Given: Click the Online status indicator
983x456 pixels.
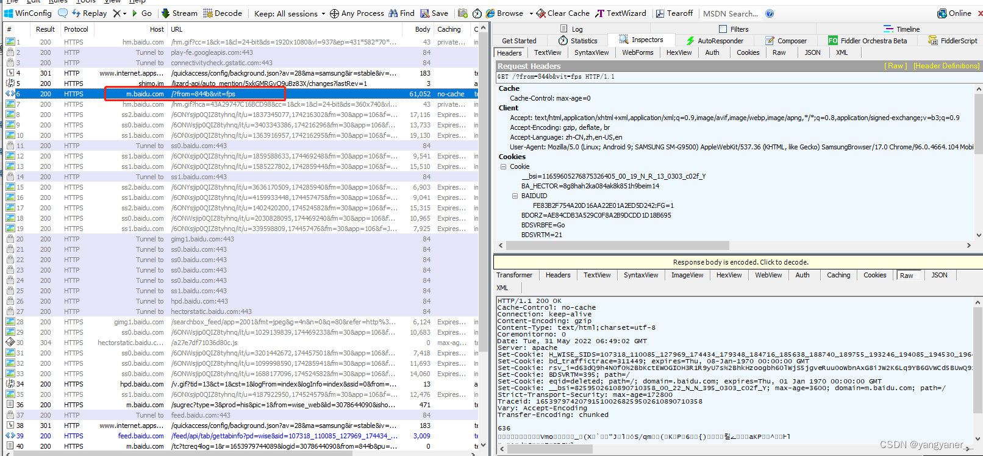Looking at the screenshot, I should point(954,13).
